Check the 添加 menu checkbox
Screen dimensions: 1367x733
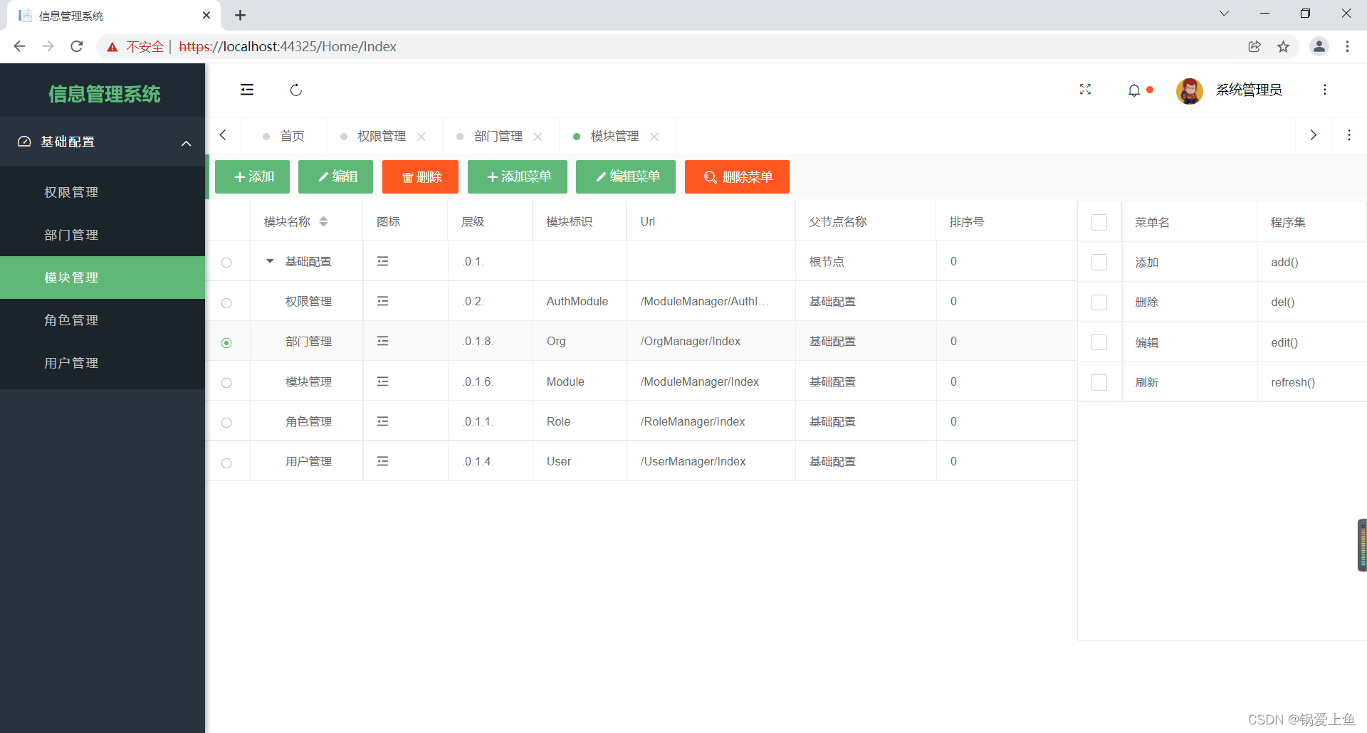point(1099,262)
